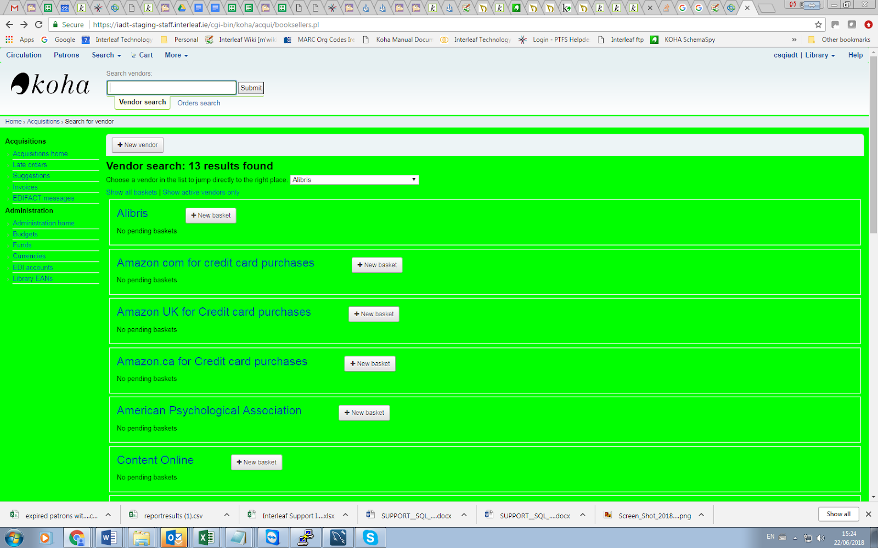Open Word in the taskbar
Image resolution: width=878 pixels, height=548 pixels.
coord(109,538)
